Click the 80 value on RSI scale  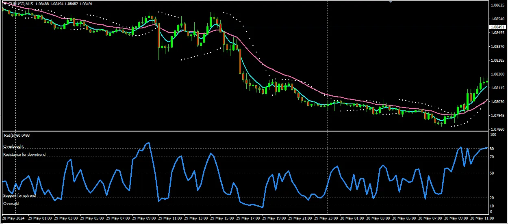pos(492,149)
